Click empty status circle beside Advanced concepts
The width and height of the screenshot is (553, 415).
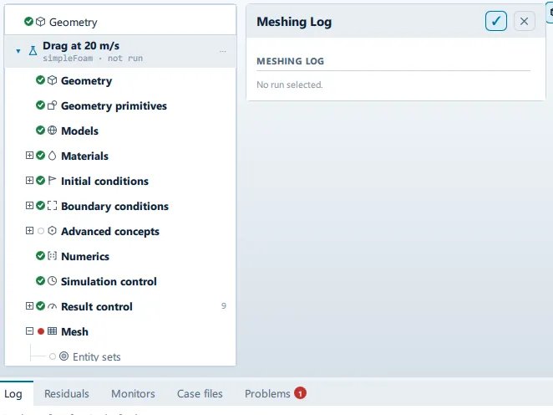tap(41, 231)
